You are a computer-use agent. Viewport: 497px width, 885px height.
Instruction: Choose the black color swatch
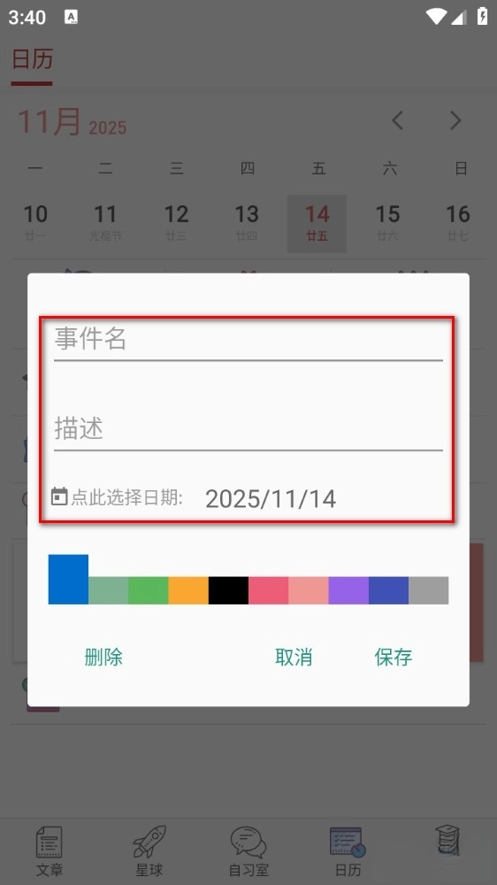click(x=228, y=590)
